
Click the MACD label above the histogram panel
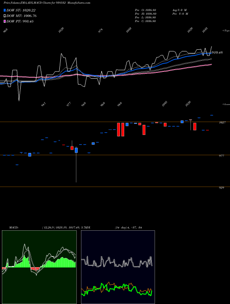point(14,228)
